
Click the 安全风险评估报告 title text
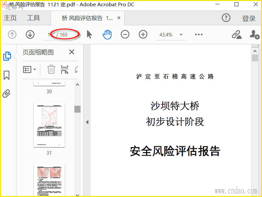click(x=175, y=151)
